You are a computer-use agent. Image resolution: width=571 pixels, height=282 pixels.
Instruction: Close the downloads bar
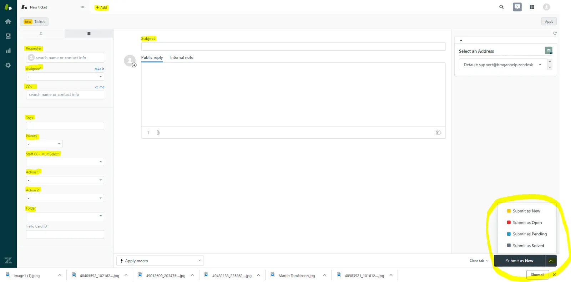click(x=554, y=275)
